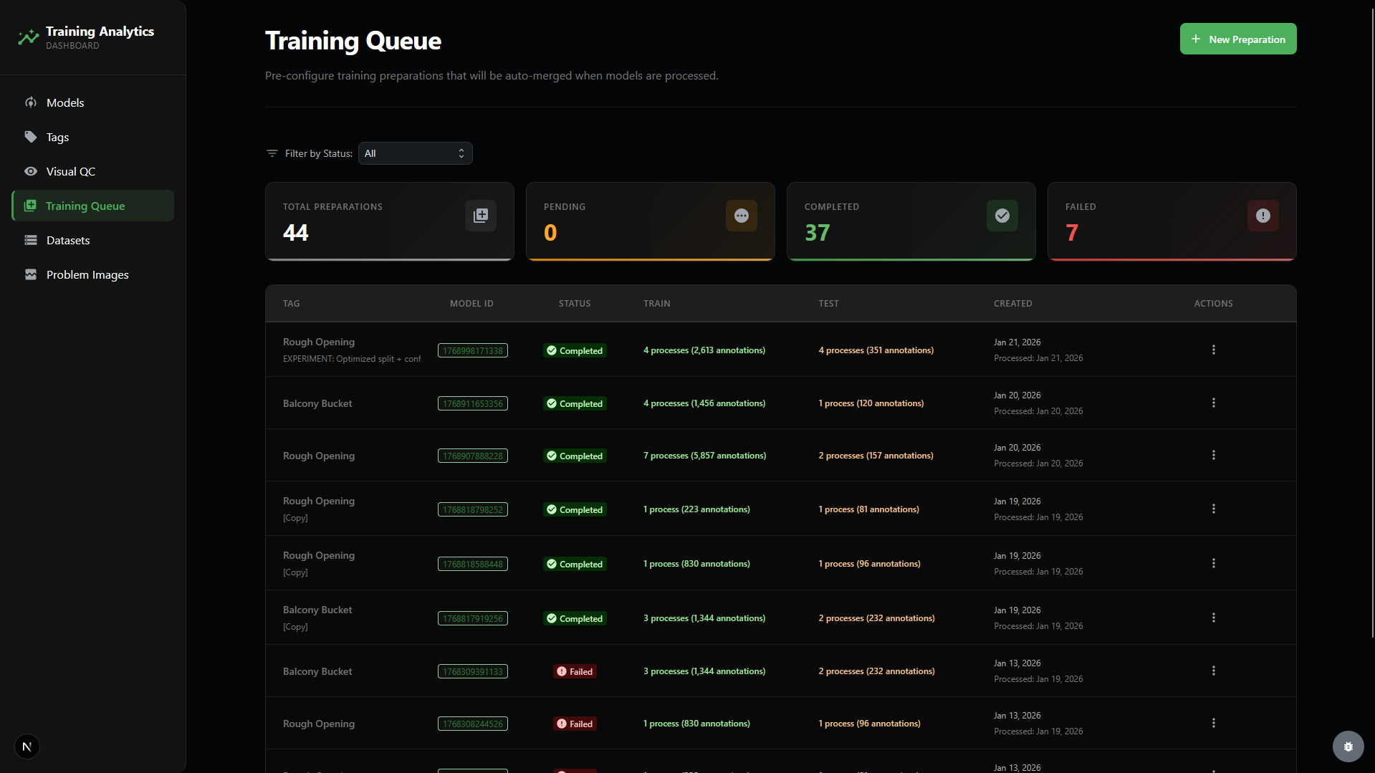The height and width of the screenshot is (773, 1375).
Task: Open actions menu for model 1768907888228
Action: coord(1214,455)
